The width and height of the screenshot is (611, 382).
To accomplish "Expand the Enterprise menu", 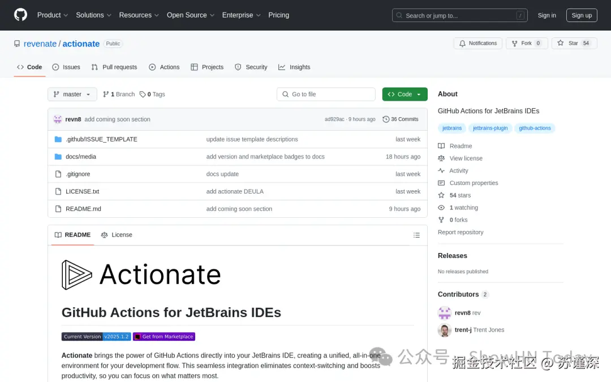I will click(x=241, y=15).
